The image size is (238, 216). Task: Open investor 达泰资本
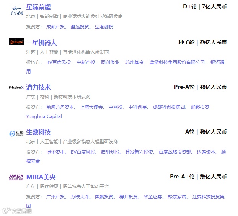pyautogui.click(x=206, y=152)
